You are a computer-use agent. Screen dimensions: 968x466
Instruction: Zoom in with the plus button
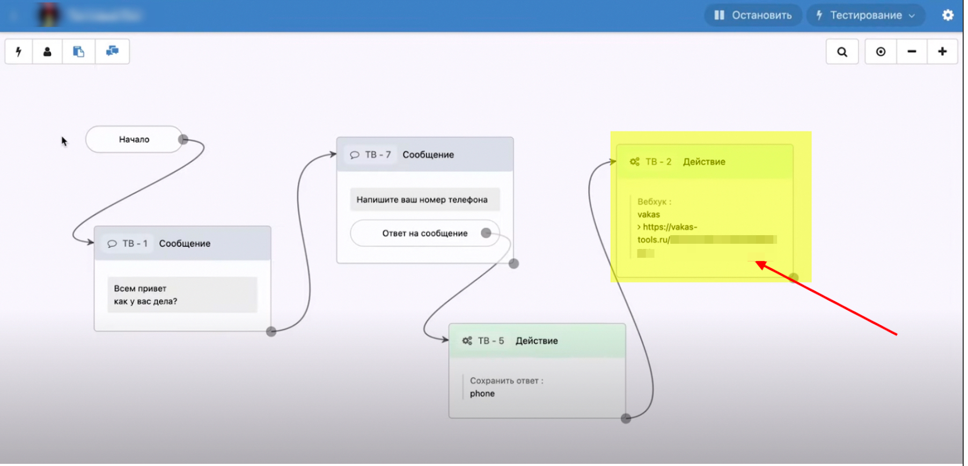click(x=942, y=52)
